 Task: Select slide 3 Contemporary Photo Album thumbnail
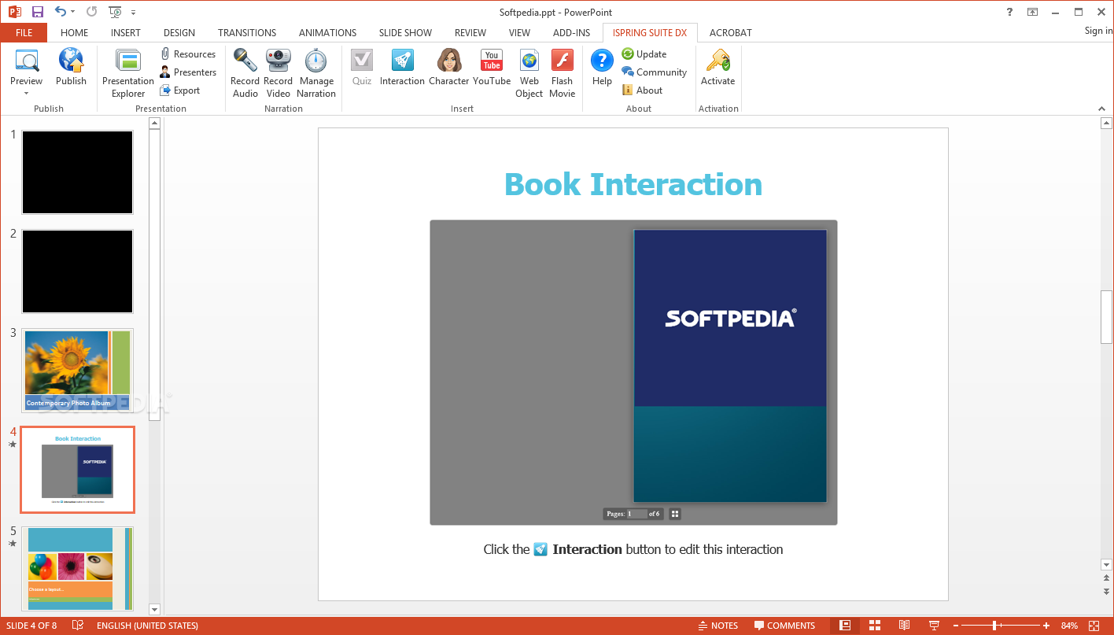[x=77, y=370]
